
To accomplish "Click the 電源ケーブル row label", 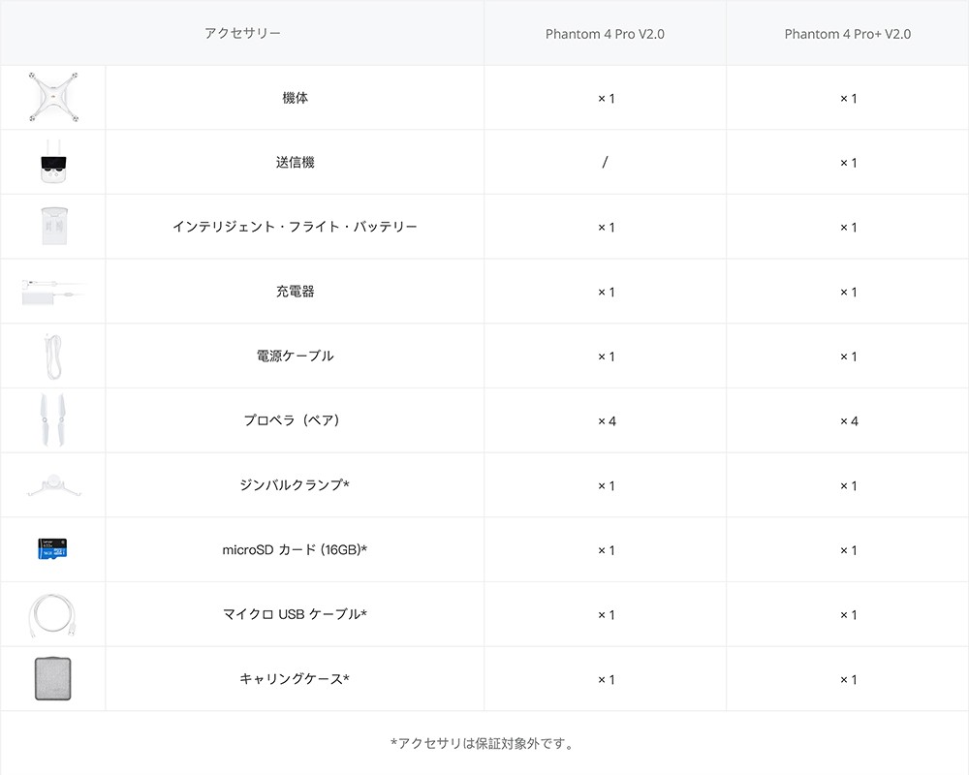I will tap(295, 356).
